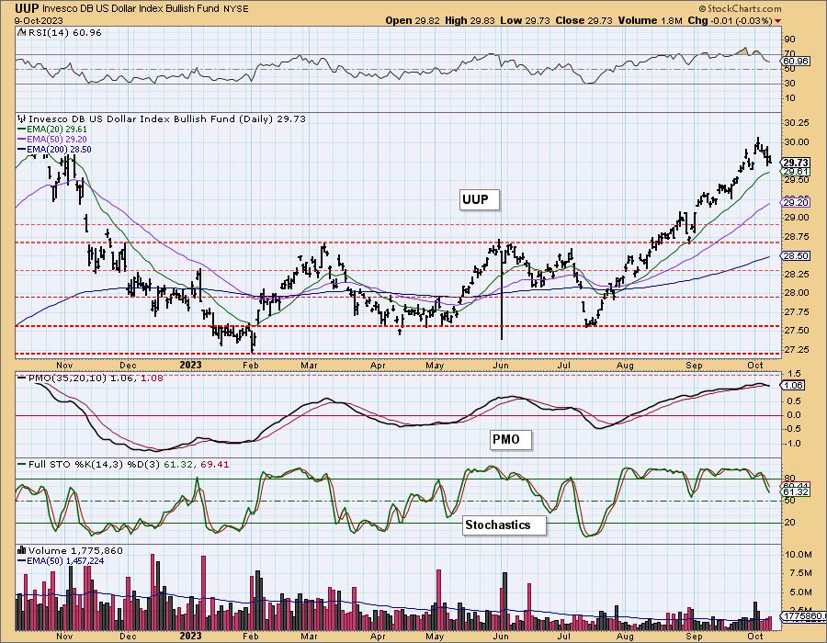The image size is (827, 643).
Task: Click the 1.5 PMO axis label
Action: point(794,374)
